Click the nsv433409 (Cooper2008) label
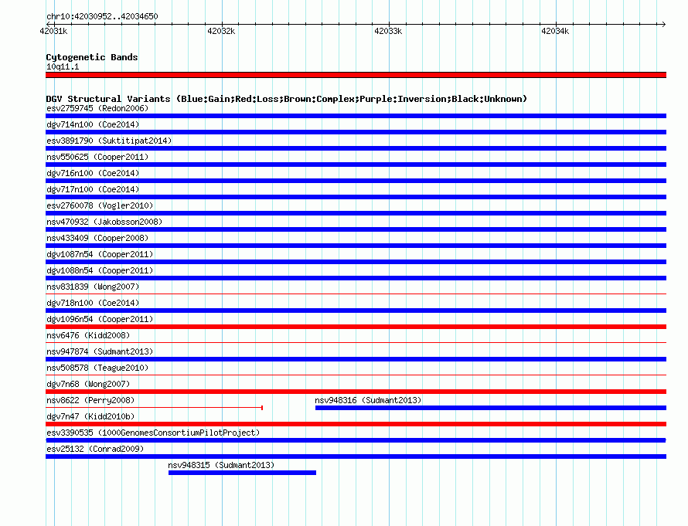The image size is (688, 526). 97,238
